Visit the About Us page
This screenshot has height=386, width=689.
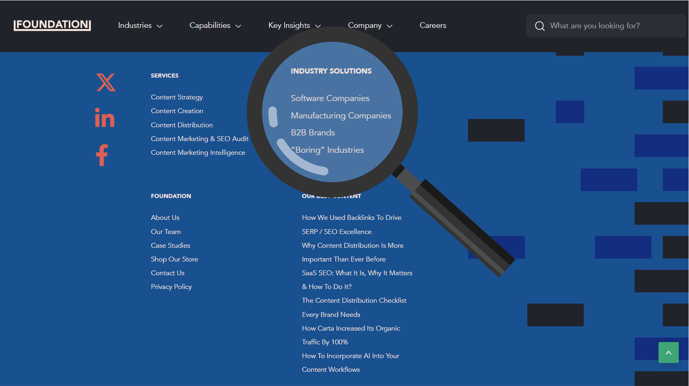click(165, 217)
